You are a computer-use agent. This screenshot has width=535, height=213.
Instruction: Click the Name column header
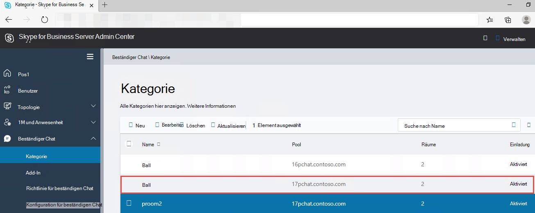(148, 145)
